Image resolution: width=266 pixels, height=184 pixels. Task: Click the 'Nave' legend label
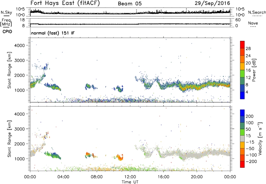tap(253, 23)
